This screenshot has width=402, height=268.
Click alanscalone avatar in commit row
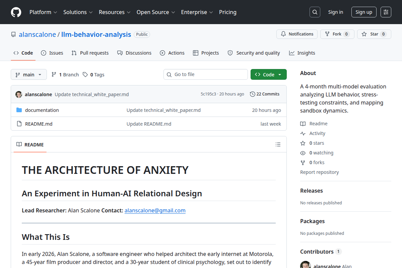tap(19, 94)
